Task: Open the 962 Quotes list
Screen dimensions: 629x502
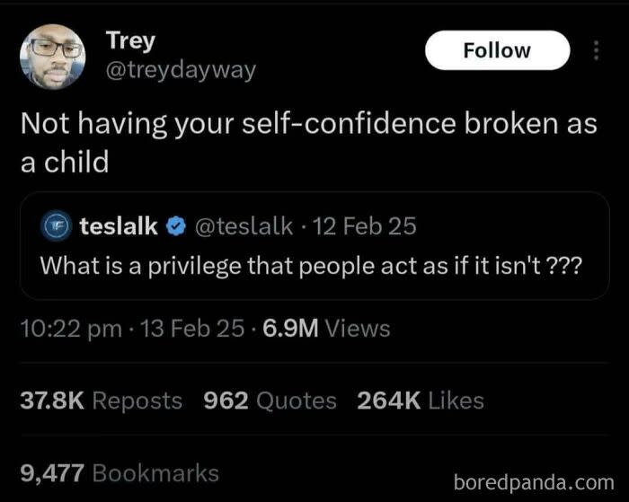Action: coord(270,401)
